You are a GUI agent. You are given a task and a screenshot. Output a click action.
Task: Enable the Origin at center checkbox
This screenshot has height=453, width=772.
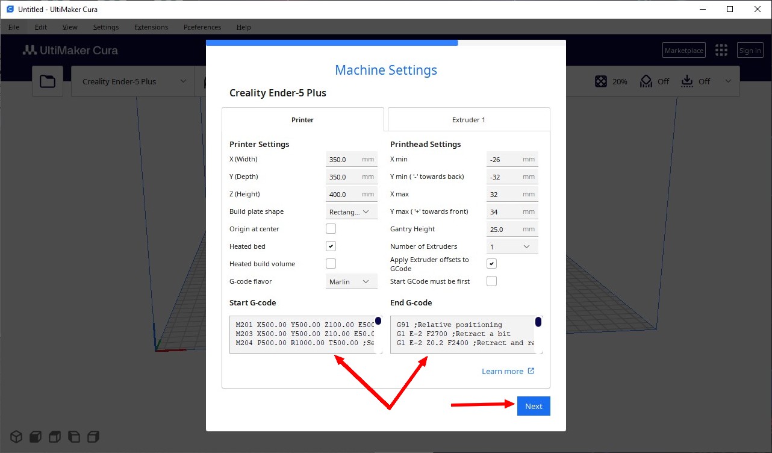(x=331, y=229)
